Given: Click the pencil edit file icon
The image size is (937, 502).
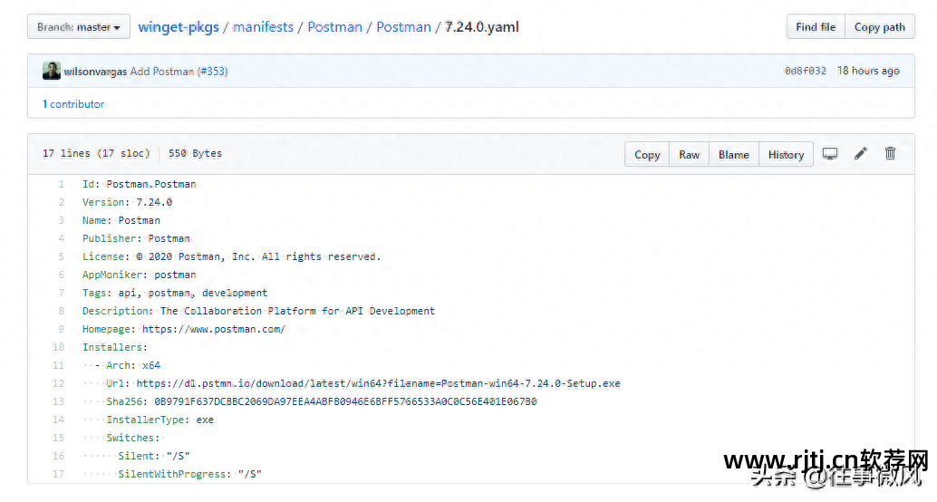Looking at the screenshot, I should pos(860,154).
